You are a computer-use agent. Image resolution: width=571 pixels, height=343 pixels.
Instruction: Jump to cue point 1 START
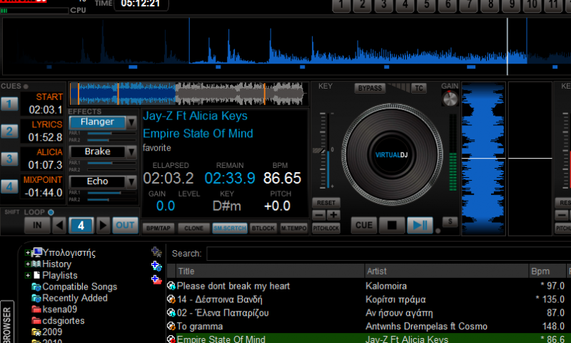point(9,104)
